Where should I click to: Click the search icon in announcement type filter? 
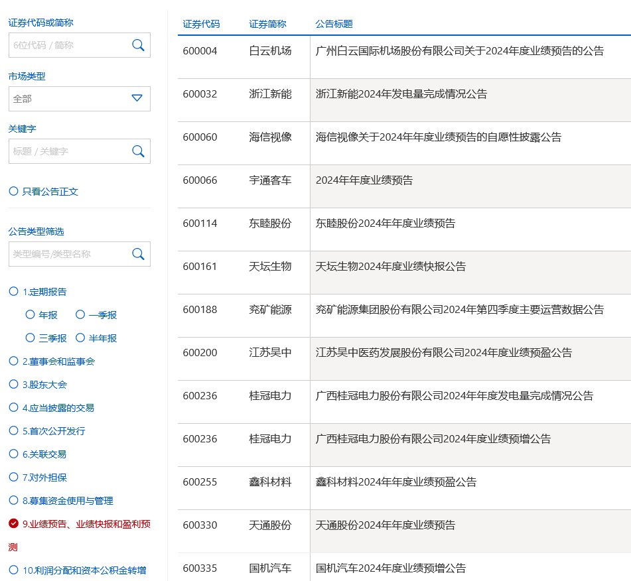click(138, 254)
